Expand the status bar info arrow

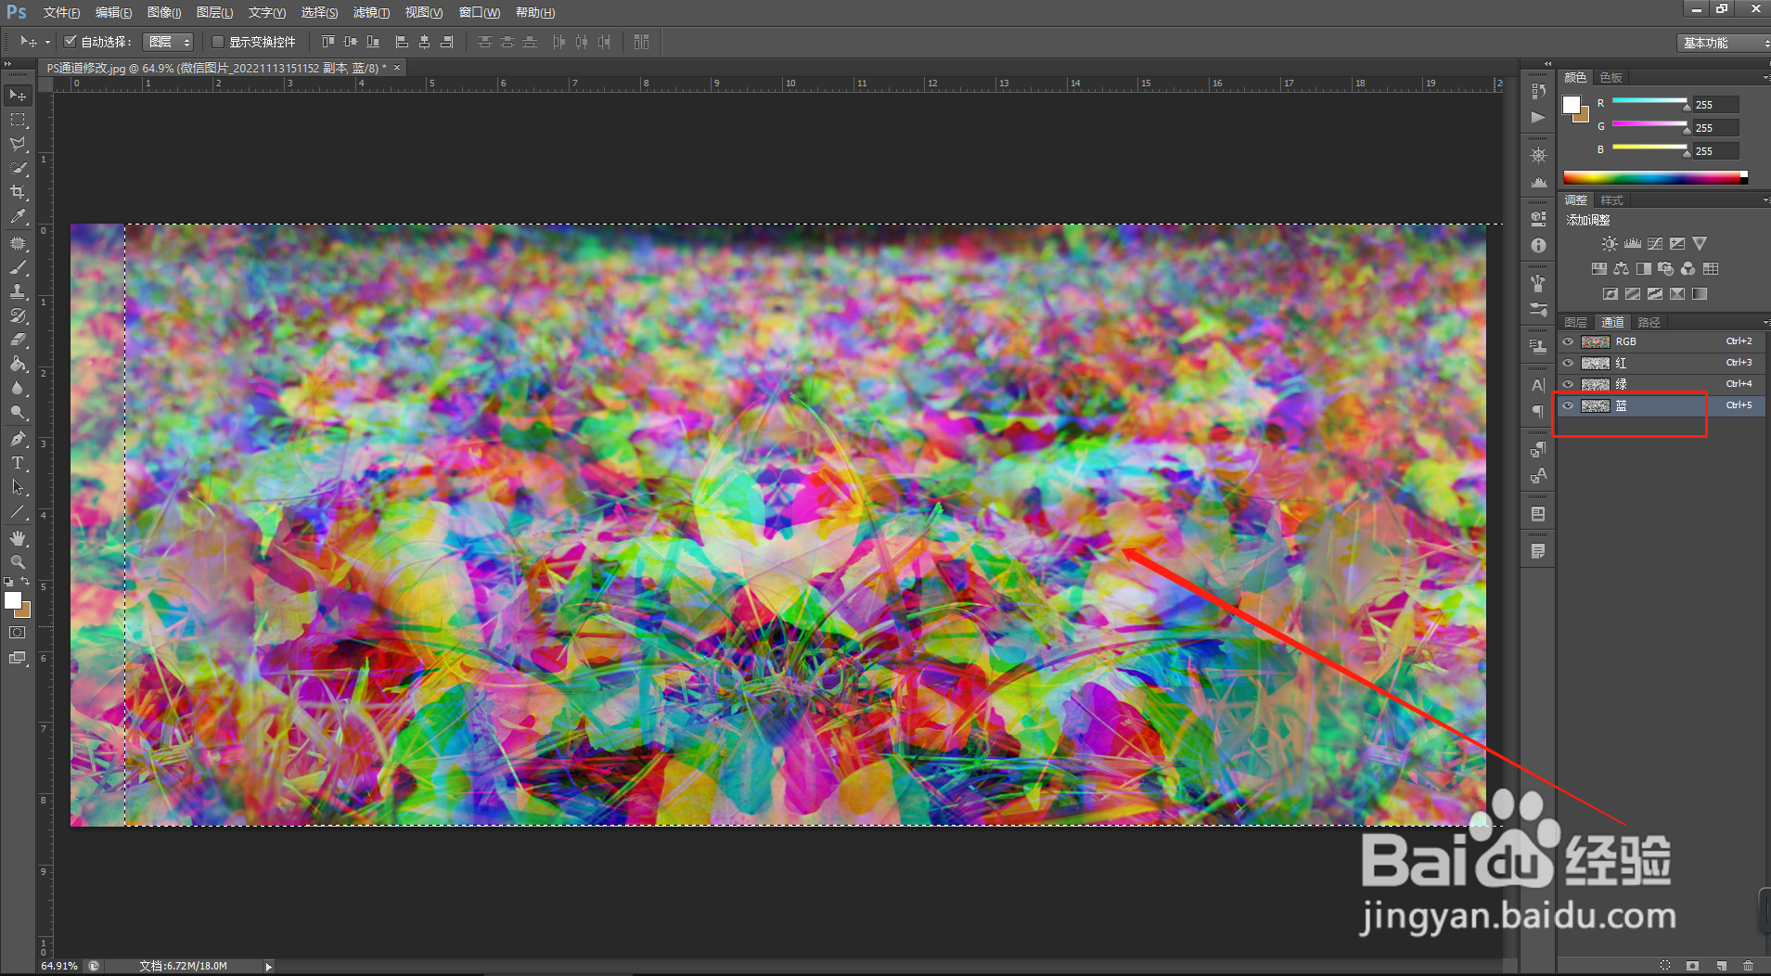point(269,966)
